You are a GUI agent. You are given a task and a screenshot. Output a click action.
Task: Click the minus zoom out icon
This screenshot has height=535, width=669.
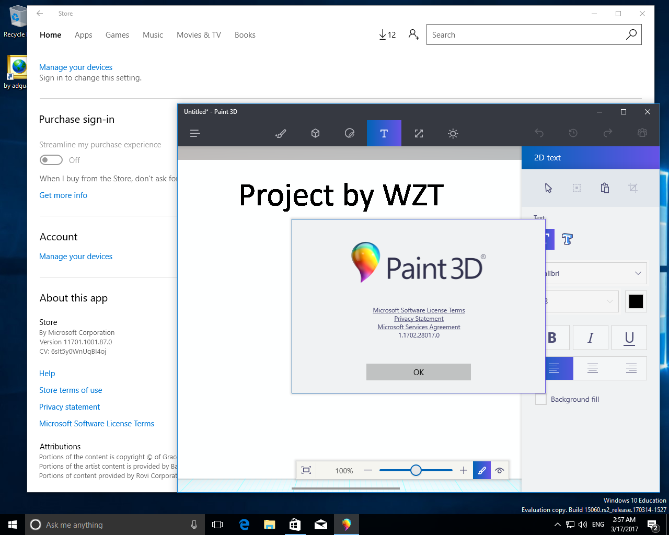[x=368, y=470]
